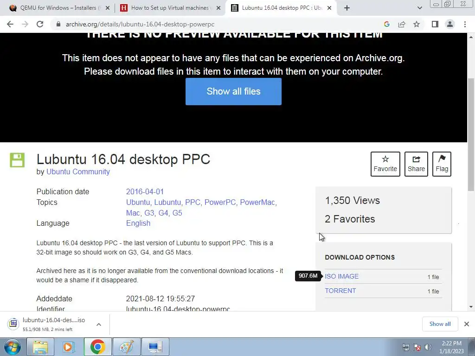Click the volume speaker tray icon
The height and width of the screenshot is (356, 475).
[428, 347]
